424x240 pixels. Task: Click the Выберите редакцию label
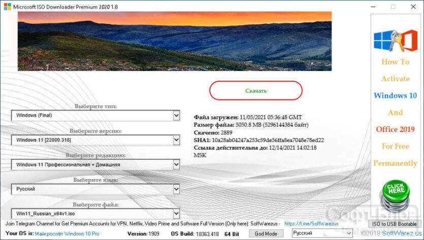pyautogui.click(x=96, y=155)
